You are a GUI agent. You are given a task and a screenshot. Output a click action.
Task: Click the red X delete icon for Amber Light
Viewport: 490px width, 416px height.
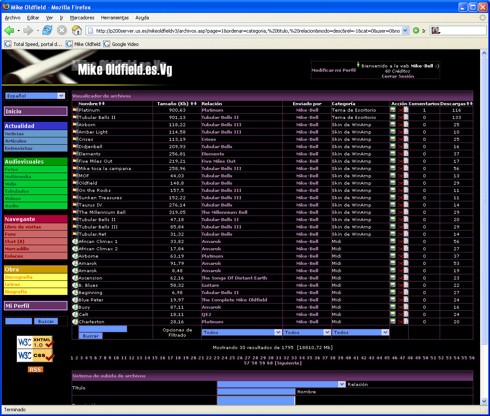pos(400,132)
